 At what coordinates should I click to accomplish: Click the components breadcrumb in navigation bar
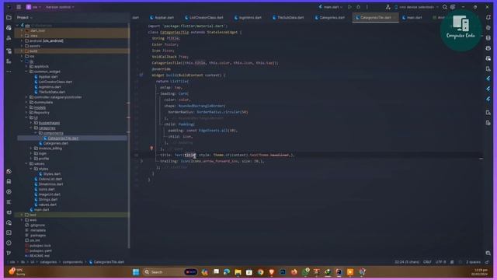pos(72,262)
